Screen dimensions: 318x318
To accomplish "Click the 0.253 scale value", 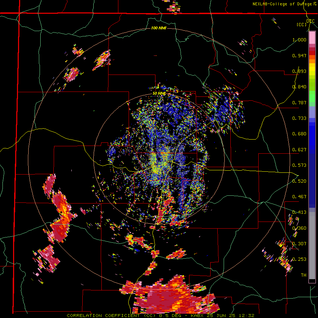I will [299, 259].
